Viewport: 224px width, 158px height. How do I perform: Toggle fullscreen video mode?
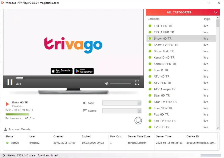tap(137, 83)
